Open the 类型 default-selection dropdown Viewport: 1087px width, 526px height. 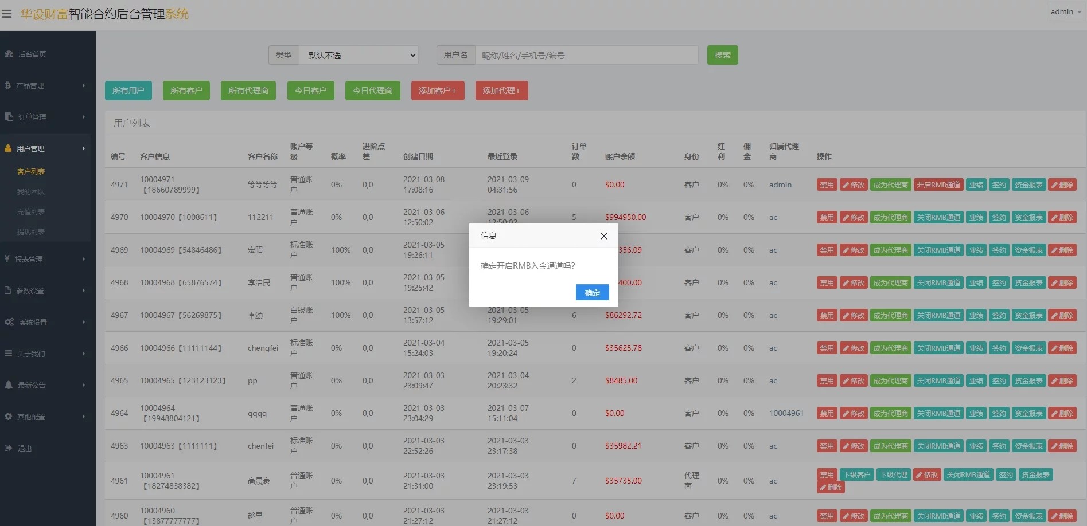359,55
